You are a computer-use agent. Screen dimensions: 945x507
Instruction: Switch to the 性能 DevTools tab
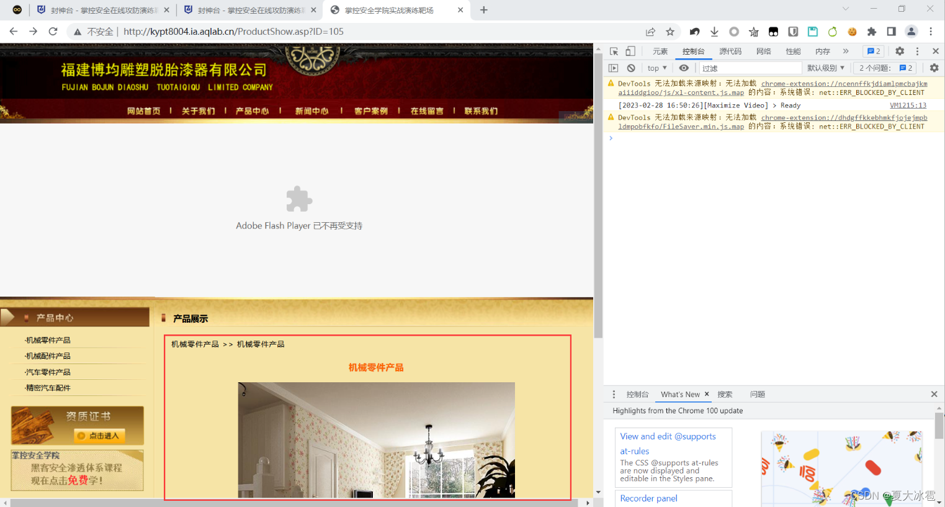pos(793,52)
